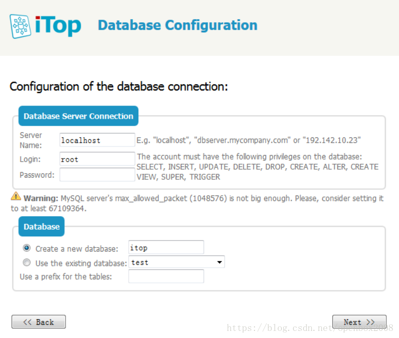Select the Use the existing database radio button
The image size is (399, 338).
[27, 262]
